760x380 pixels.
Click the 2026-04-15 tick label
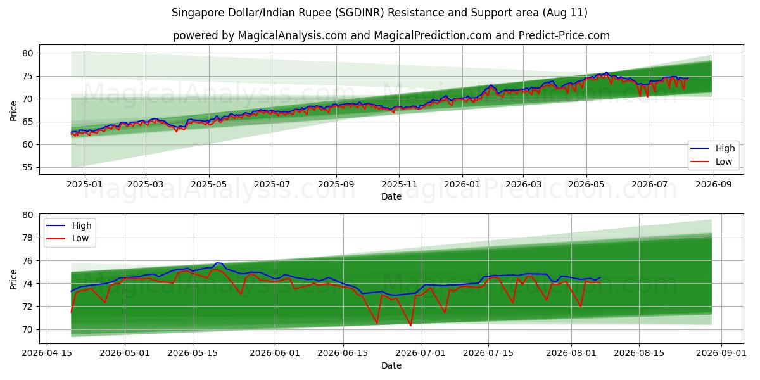(47, 353)
